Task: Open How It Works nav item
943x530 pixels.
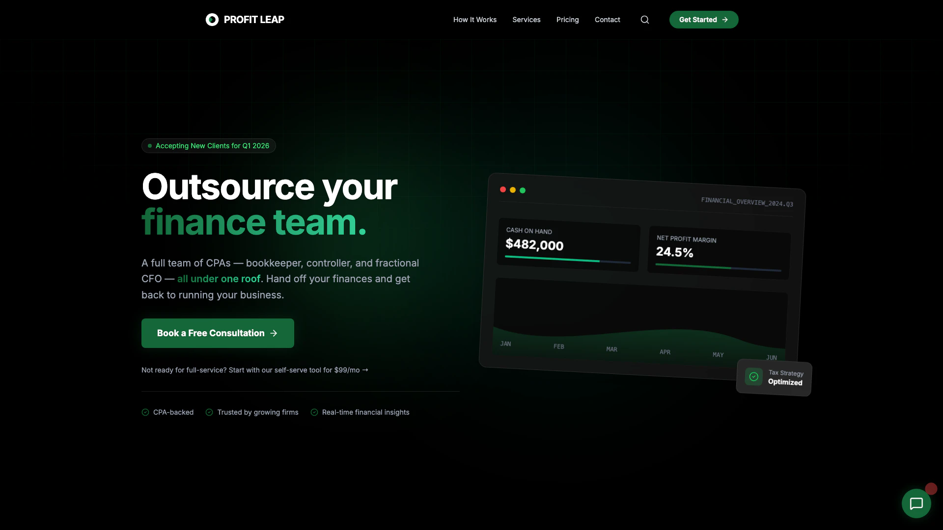Action: [x=474, y=20]
